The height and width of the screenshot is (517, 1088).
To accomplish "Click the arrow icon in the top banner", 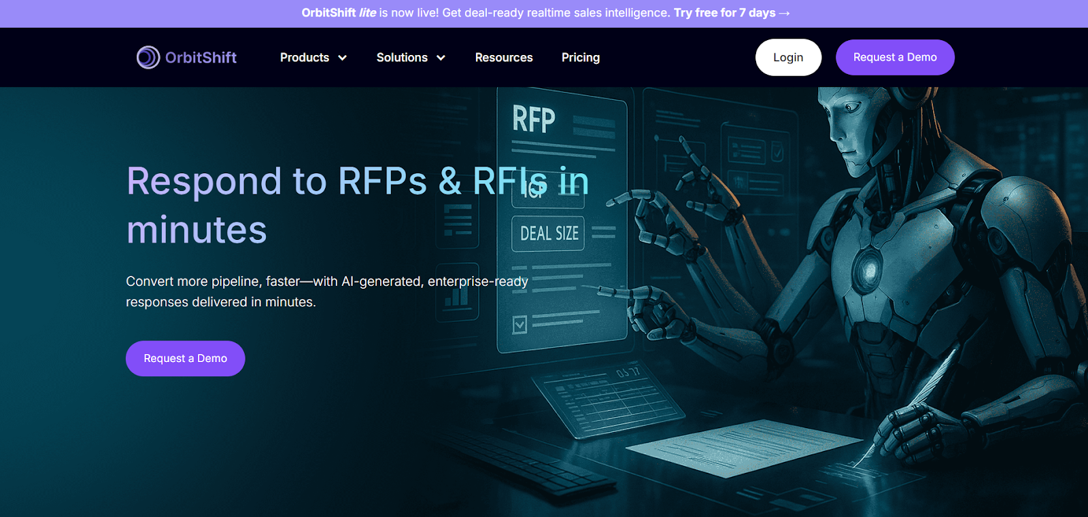I will click(x=784, y=13).
